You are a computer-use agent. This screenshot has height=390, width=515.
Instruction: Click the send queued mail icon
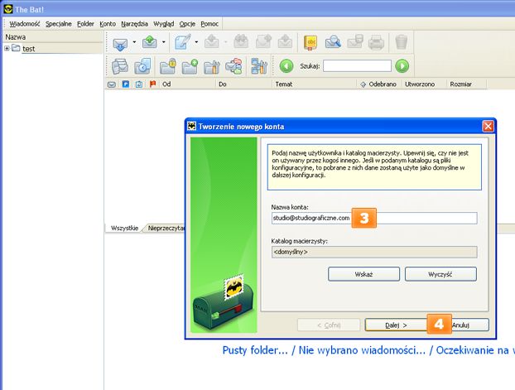pos(150,42)
